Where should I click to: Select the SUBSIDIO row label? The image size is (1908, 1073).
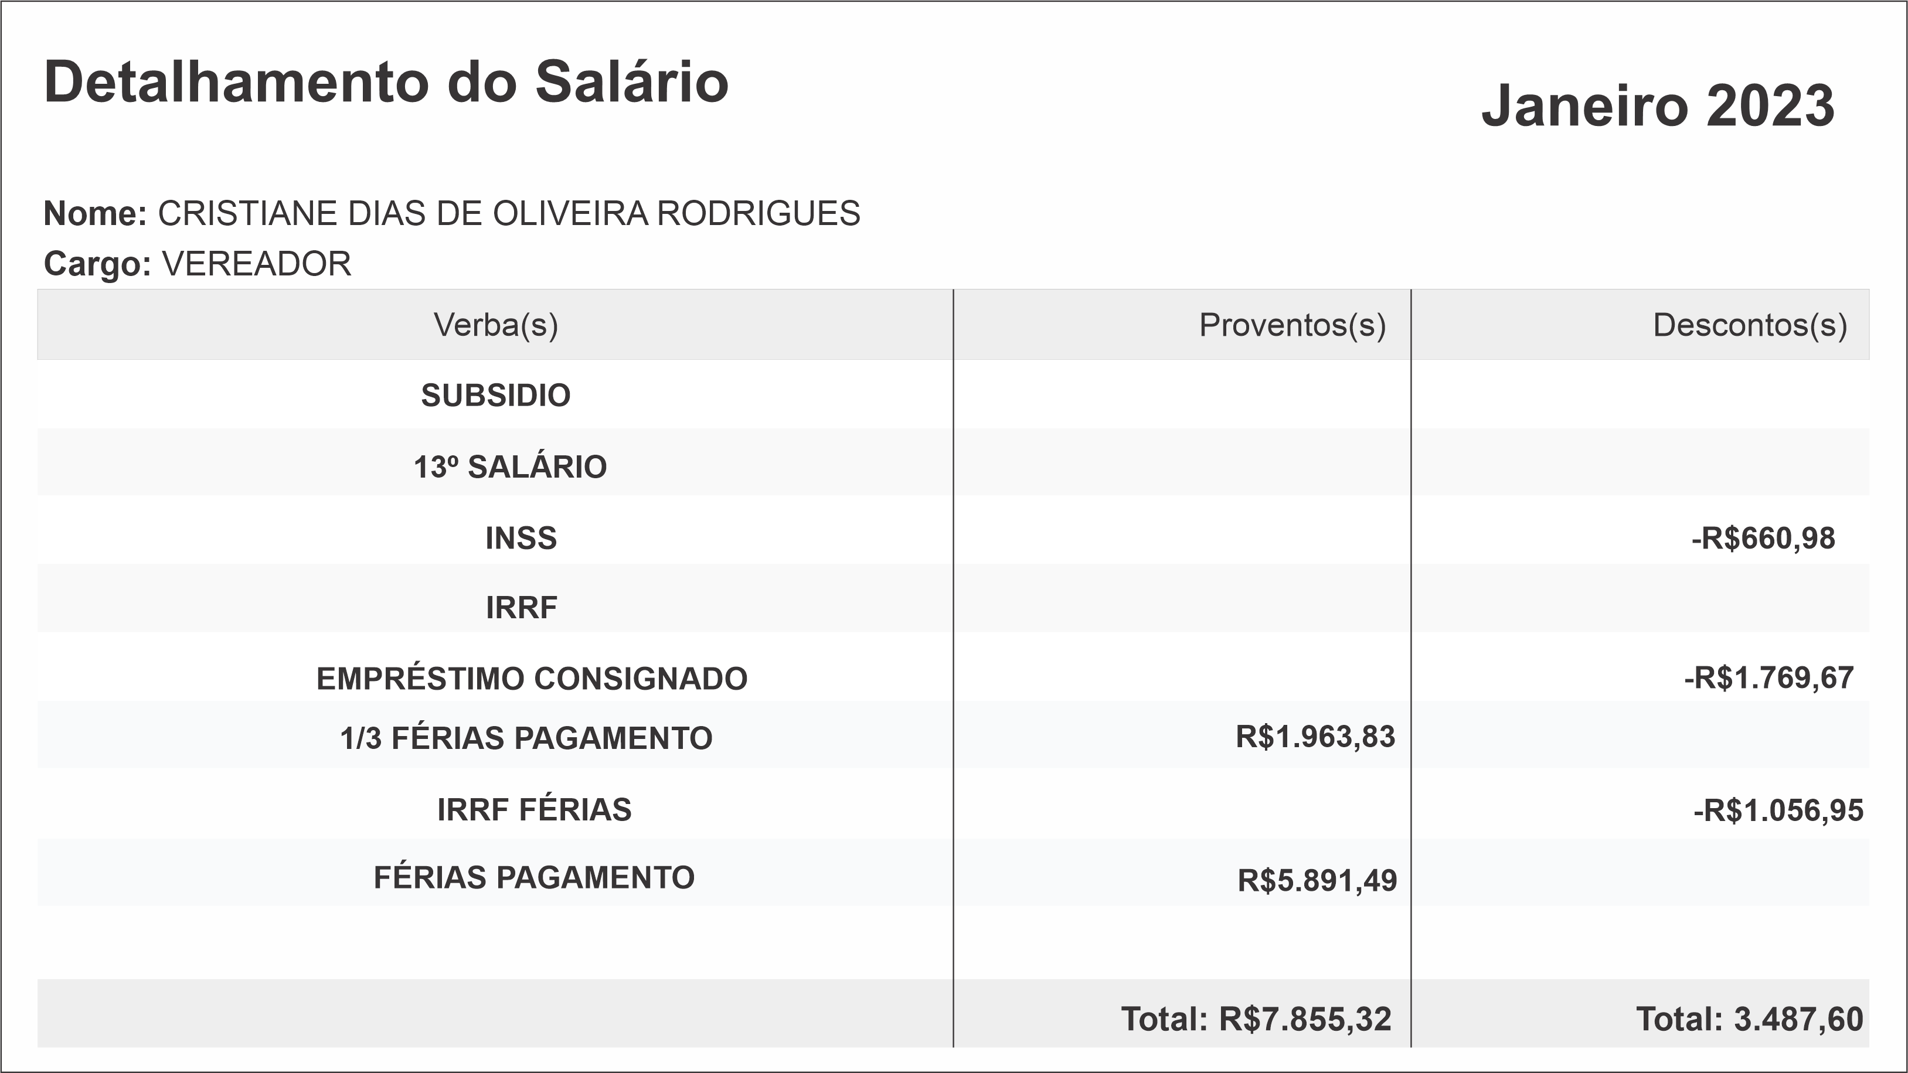click(x=495, y=396)
